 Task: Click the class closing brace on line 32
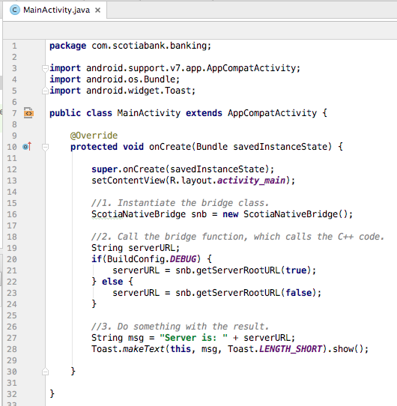[52, 394]
